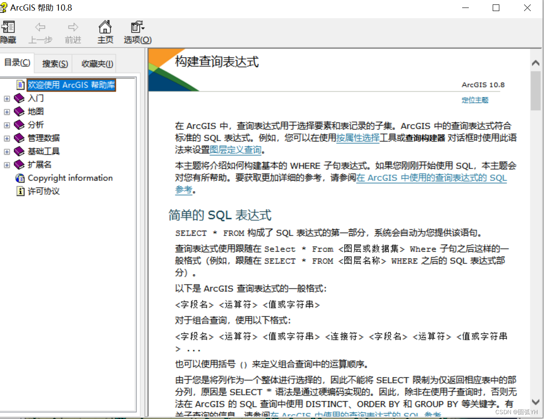Viewport: 544px width, 419px height.
Task: Close the ArcGIS 帮助 10.8 window
Action: pyautogui.click(x=527, y=8)
